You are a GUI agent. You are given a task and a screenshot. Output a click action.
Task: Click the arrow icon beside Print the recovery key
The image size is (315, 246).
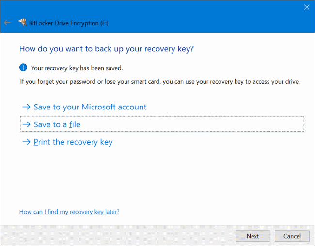tap(26, 142)
